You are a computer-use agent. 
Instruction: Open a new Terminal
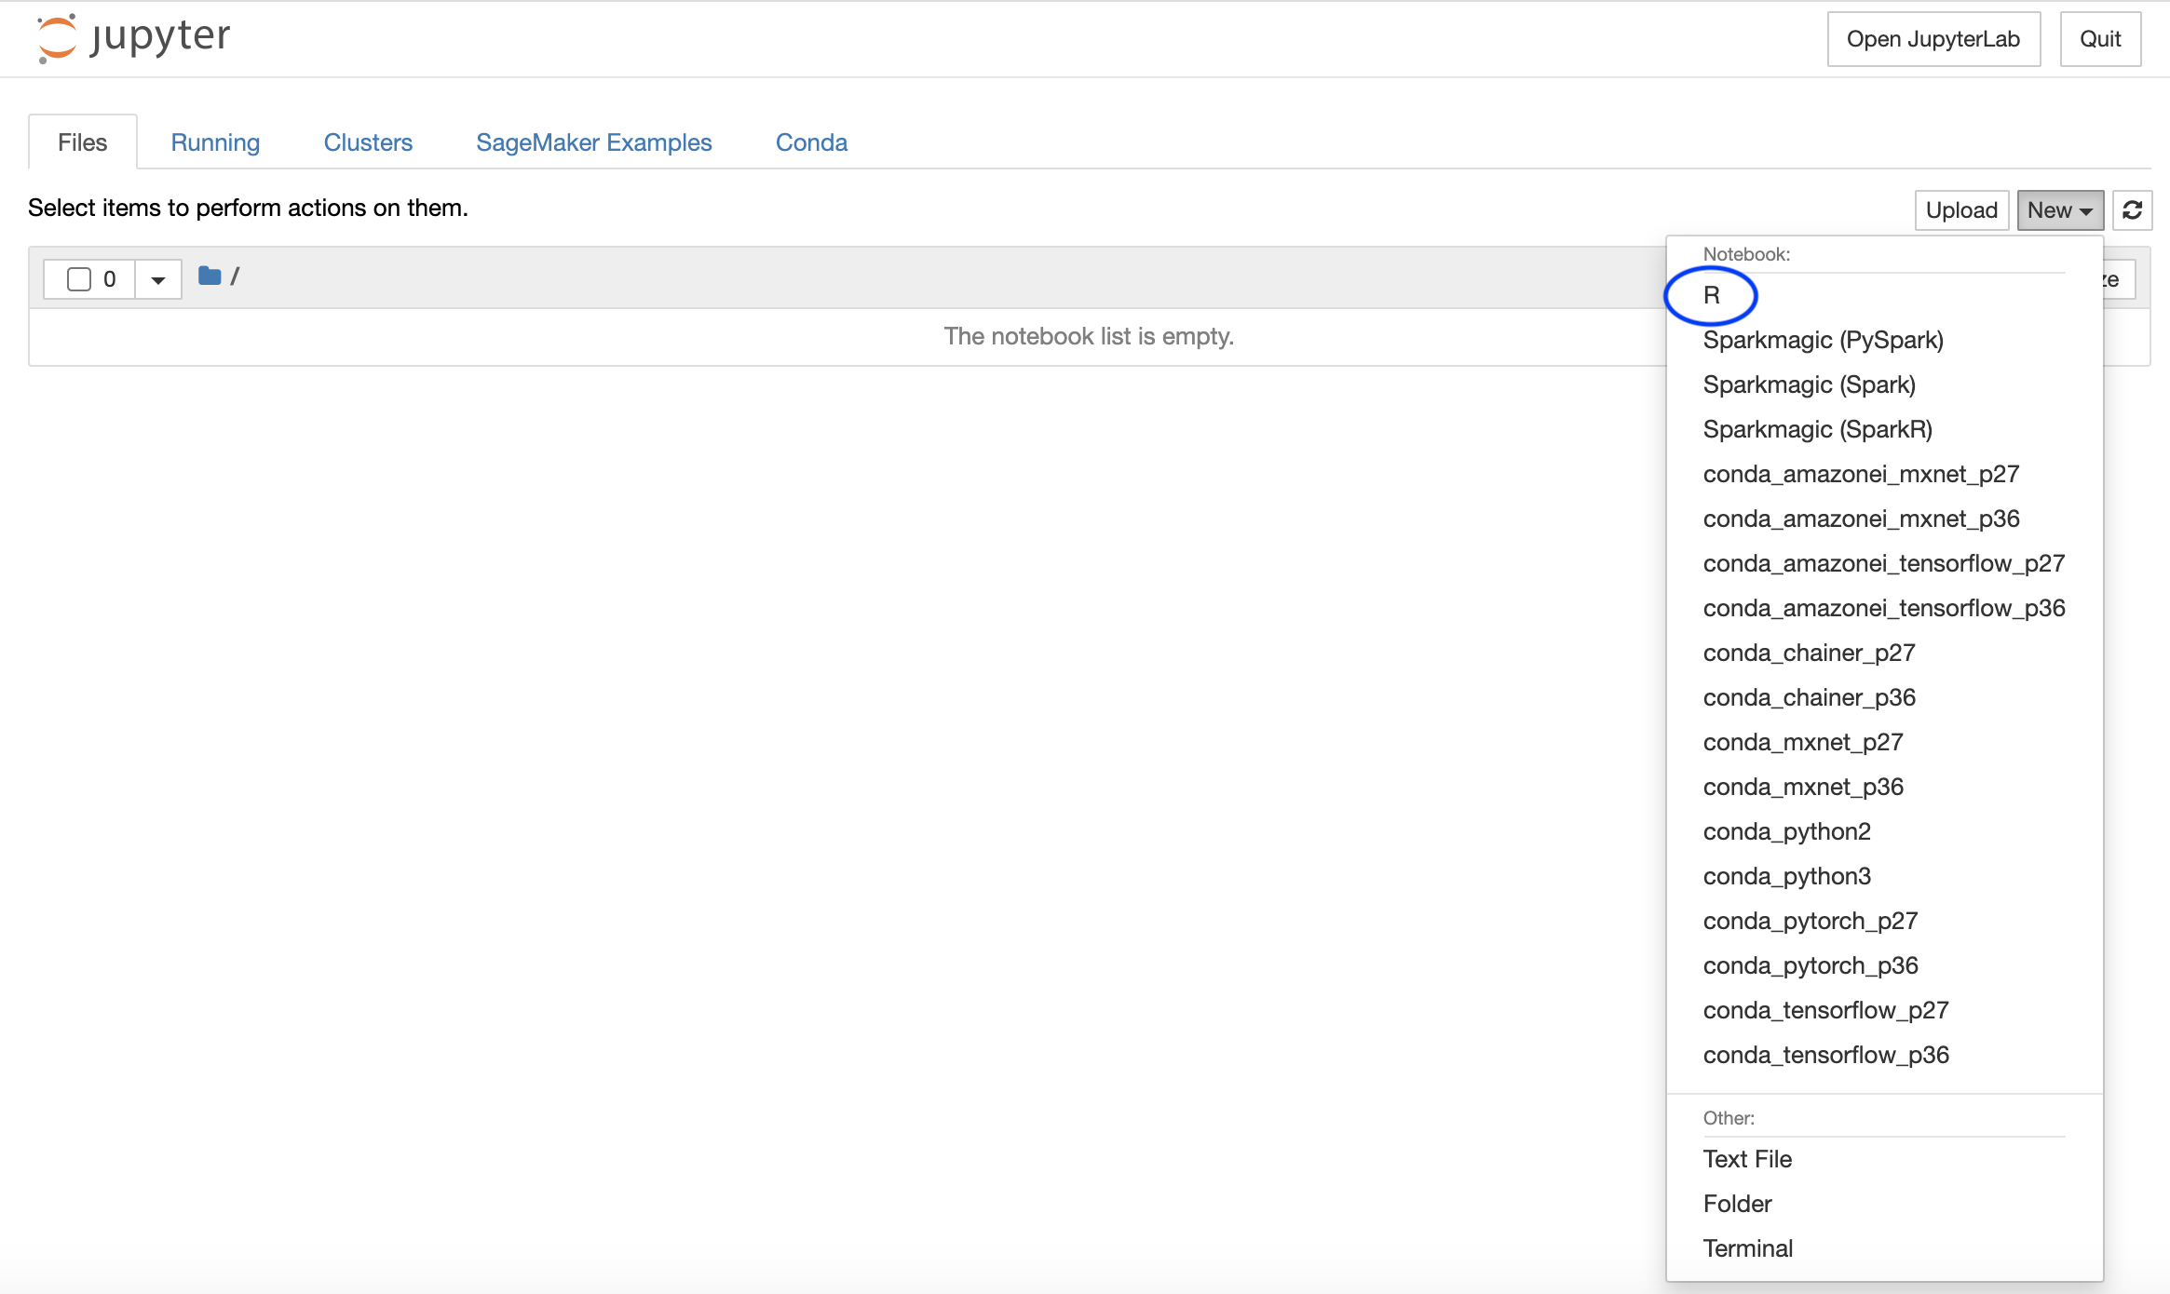[x=1884, y=1248]
